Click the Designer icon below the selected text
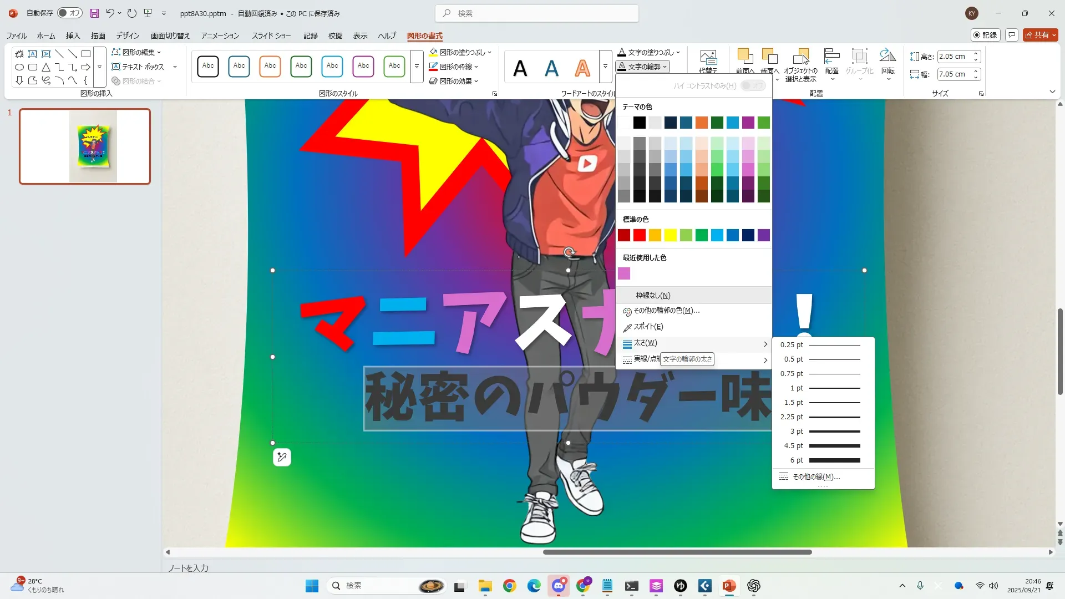1065x599 pixels. click(x=282, y=457)
